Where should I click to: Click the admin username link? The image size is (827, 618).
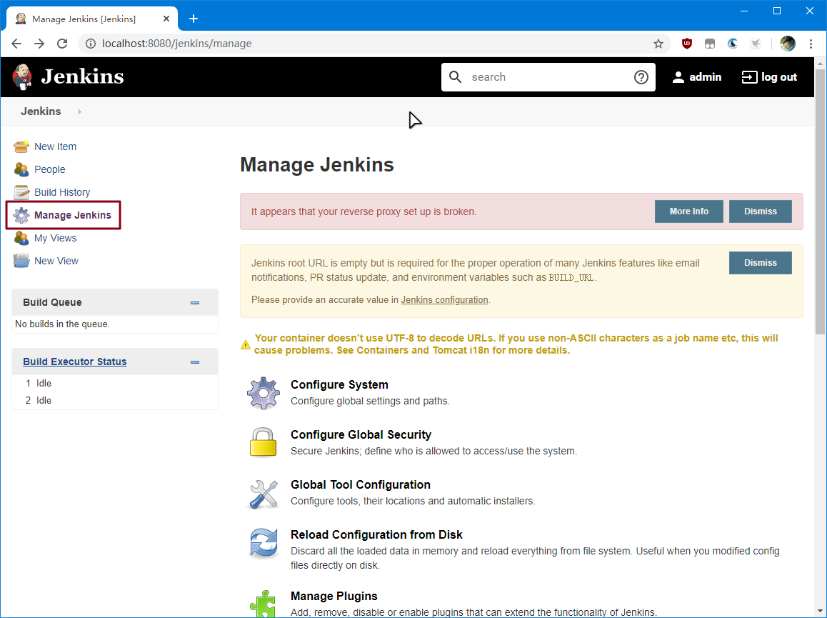click(705, 77)
